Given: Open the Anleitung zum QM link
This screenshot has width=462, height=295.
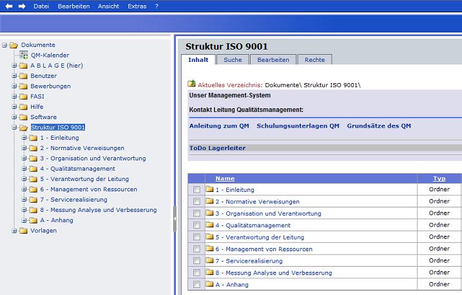Looking at the screenshot, I should (x=219, y=126).
